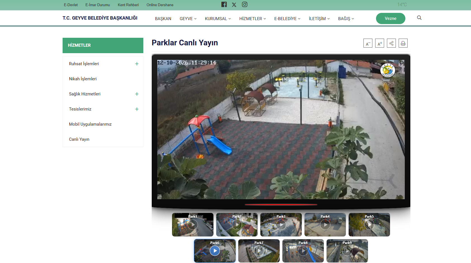Click the green Vezne button
This screenshot has height=263, width=471.
(x=391, y=18)
